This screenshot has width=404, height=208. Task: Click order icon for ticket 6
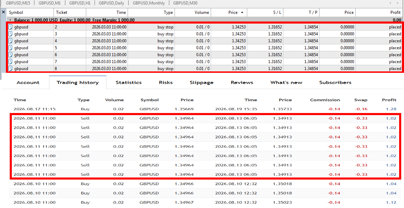coord(10,54)
